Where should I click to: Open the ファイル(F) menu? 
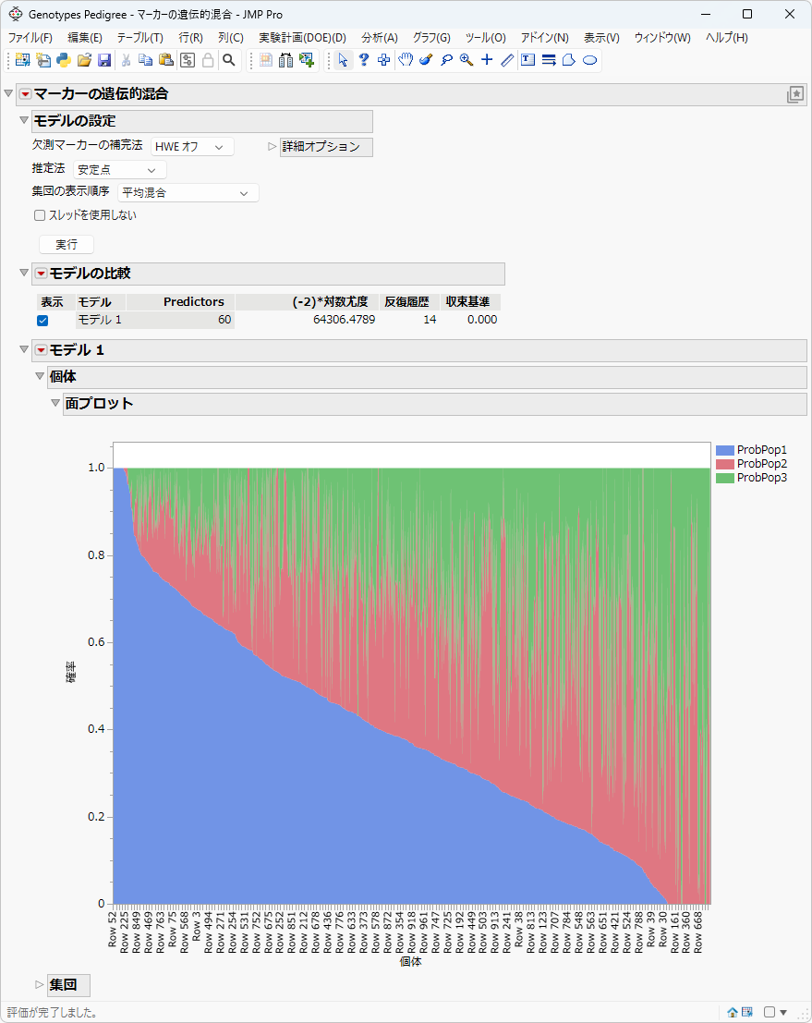(30, 38)
